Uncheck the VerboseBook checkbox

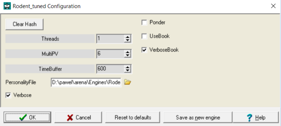click(x=144, y=50)
